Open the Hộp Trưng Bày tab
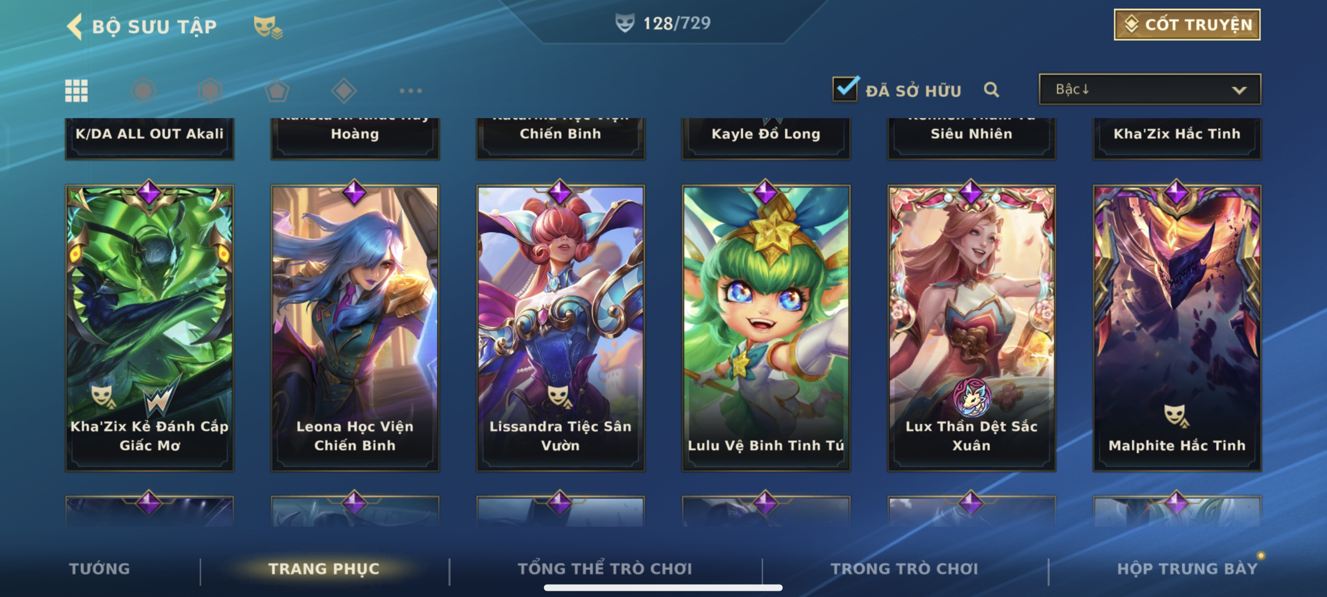The width and height of the screenshot is (1327, 597). [x=1187, y=568]
